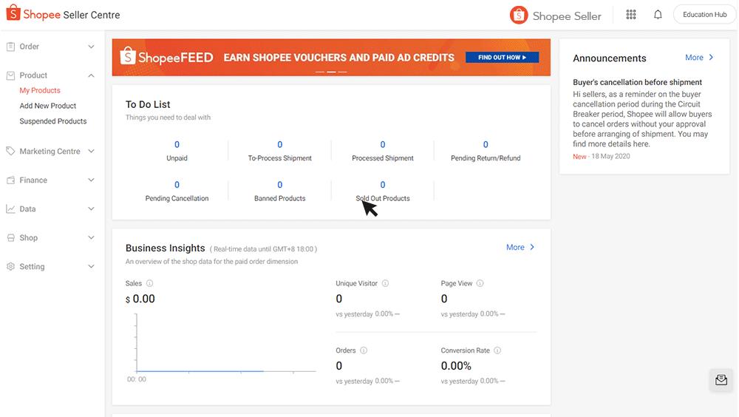
Task: Open More link in Announcements
Action: [699, 58]
